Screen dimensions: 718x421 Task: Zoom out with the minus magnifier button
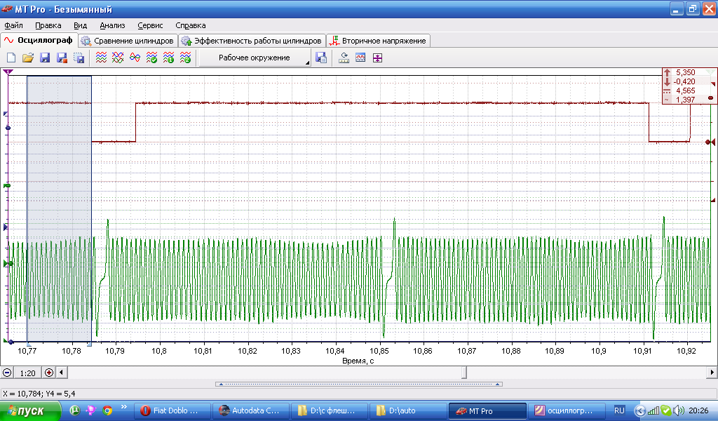click(x=7, y=373)
